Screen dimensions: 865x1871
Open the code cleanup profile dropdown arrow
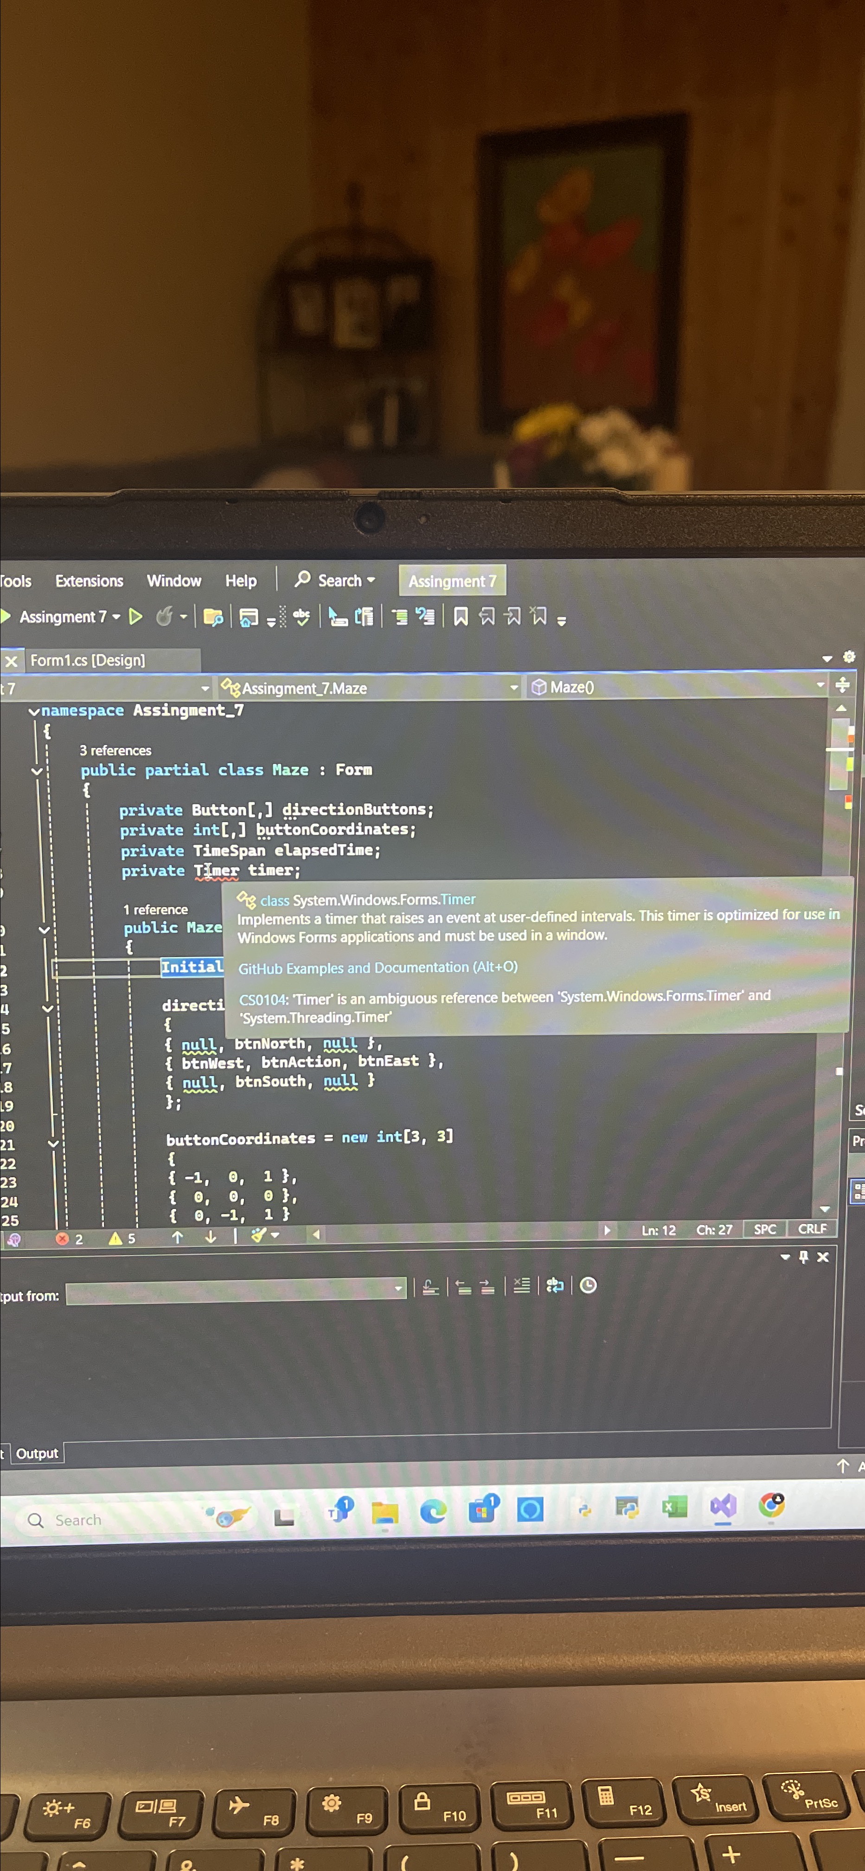pyautogui.click(x=275, y=1235)
